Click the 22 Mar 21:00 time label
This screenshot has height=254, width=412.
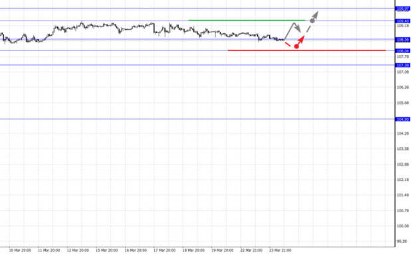(251, 250)
